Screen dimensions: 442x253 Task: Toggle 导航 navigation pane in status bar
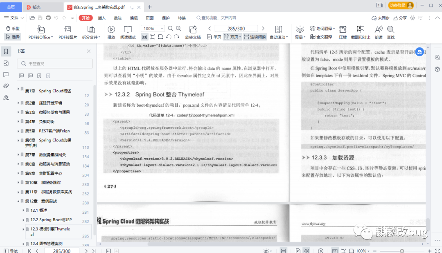click(x=10, y=251)
